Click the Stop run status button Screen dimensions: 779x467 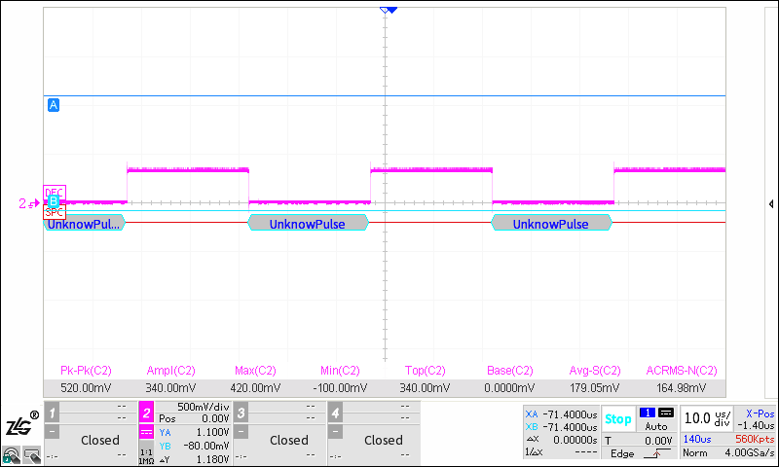618,419
